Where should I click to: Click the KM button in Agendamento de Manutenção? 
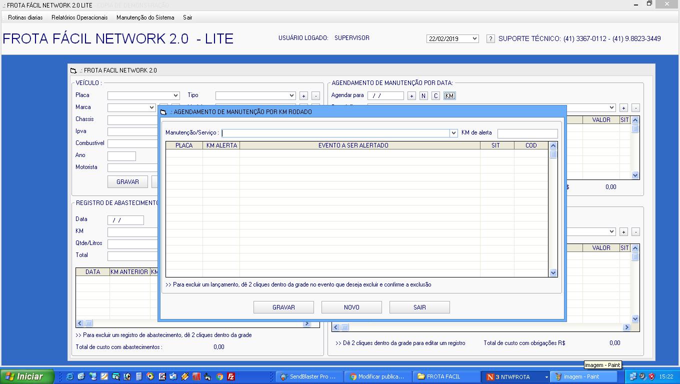pyautogui.click(x=449, y=95)
